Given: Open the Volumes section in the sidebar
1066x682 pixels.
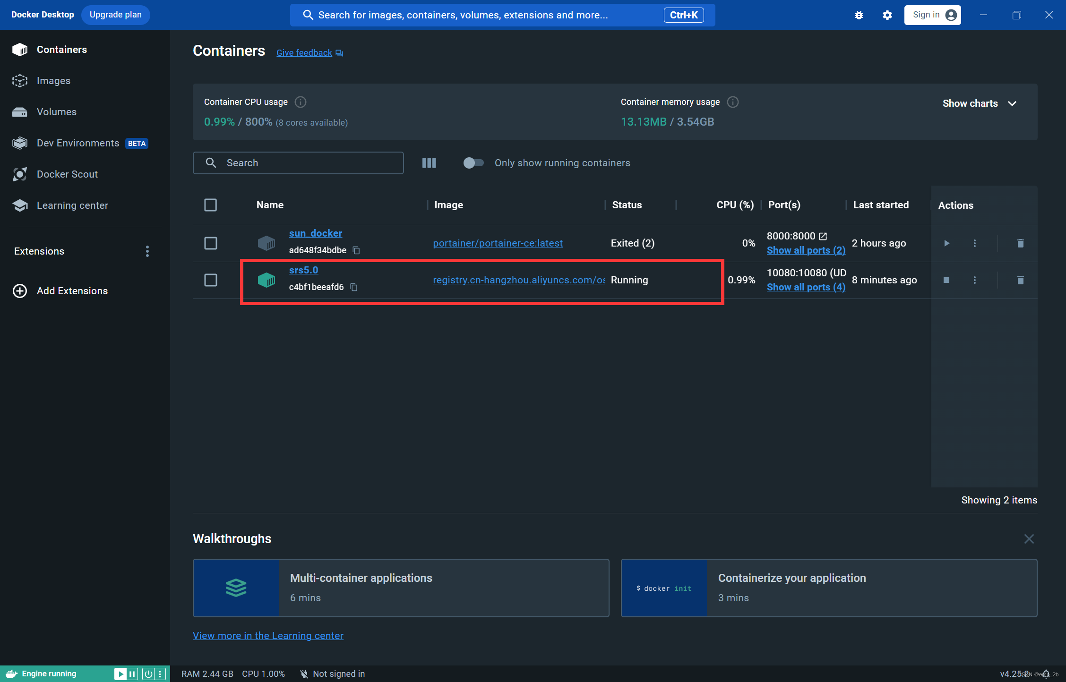Looking at the screenshot, I should pyautogui.click(x=56, y=112).
